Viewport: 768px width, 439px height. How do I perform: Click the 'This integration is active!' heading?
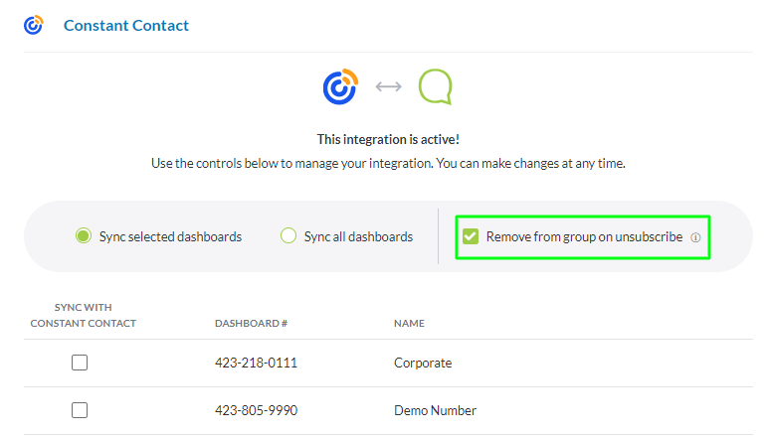(x=388, y=140)
